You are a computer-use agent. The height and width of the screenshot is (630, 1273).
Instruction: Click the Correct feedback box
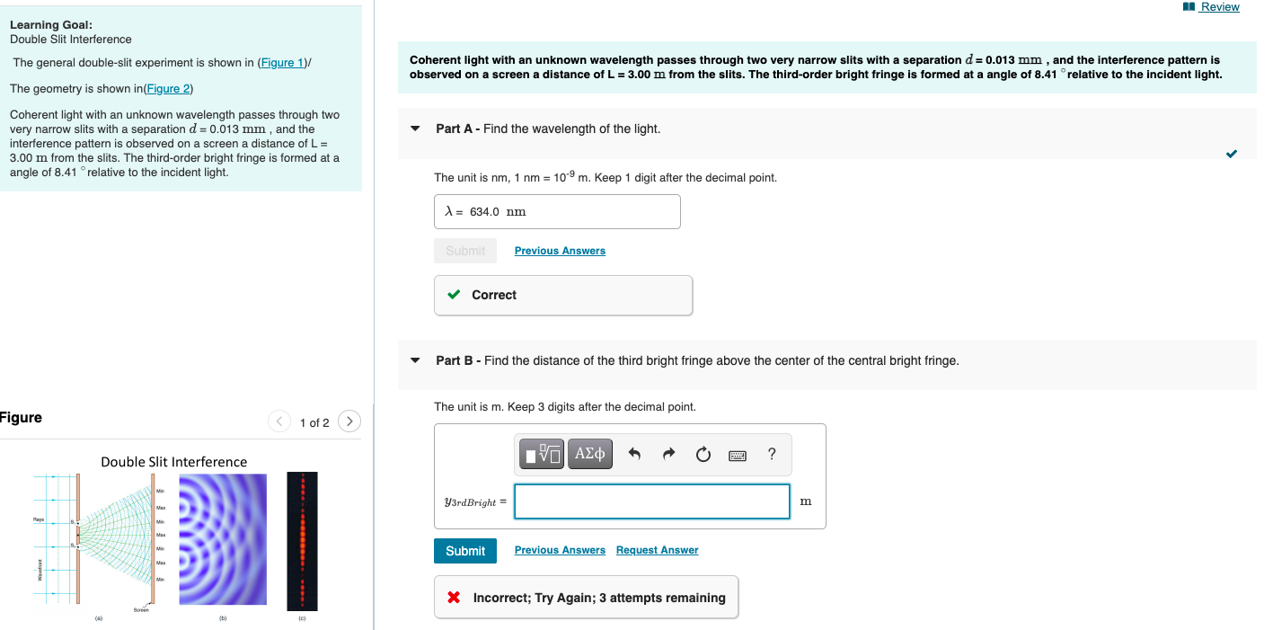pyautogui.click(x=563, y=295)
